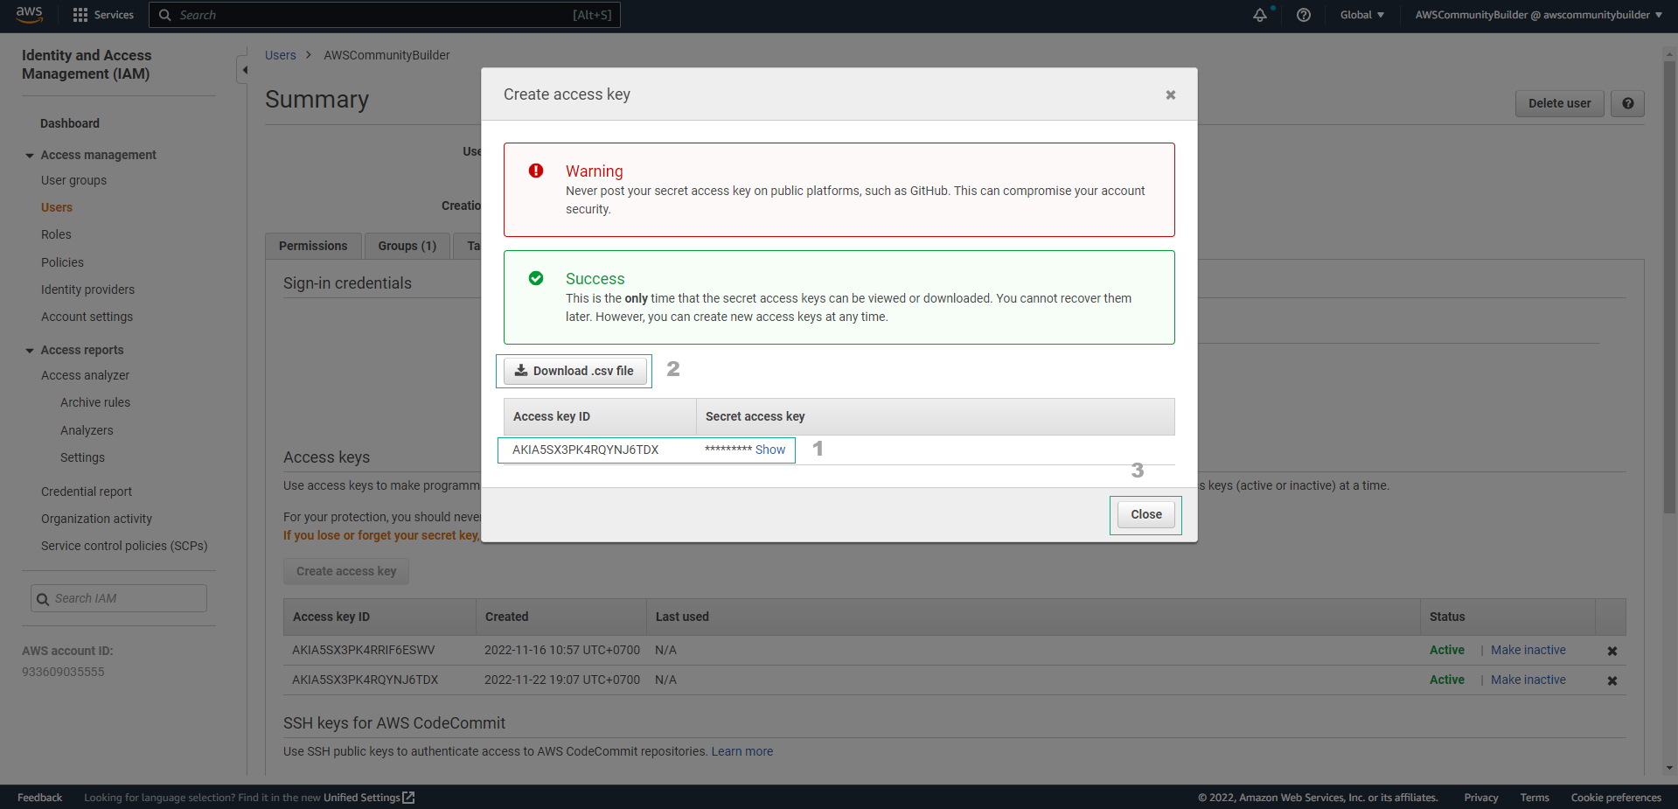The image size is (1678, 809).
Task: Open Unified Settings via its external link icon
Action: (408, 797)
